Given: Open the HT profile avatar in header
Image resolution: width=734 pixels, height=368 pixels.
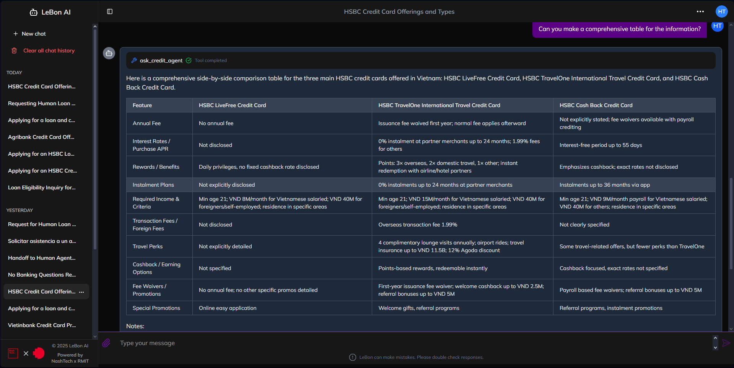Looking at the screenshot, I should [722, 11].
